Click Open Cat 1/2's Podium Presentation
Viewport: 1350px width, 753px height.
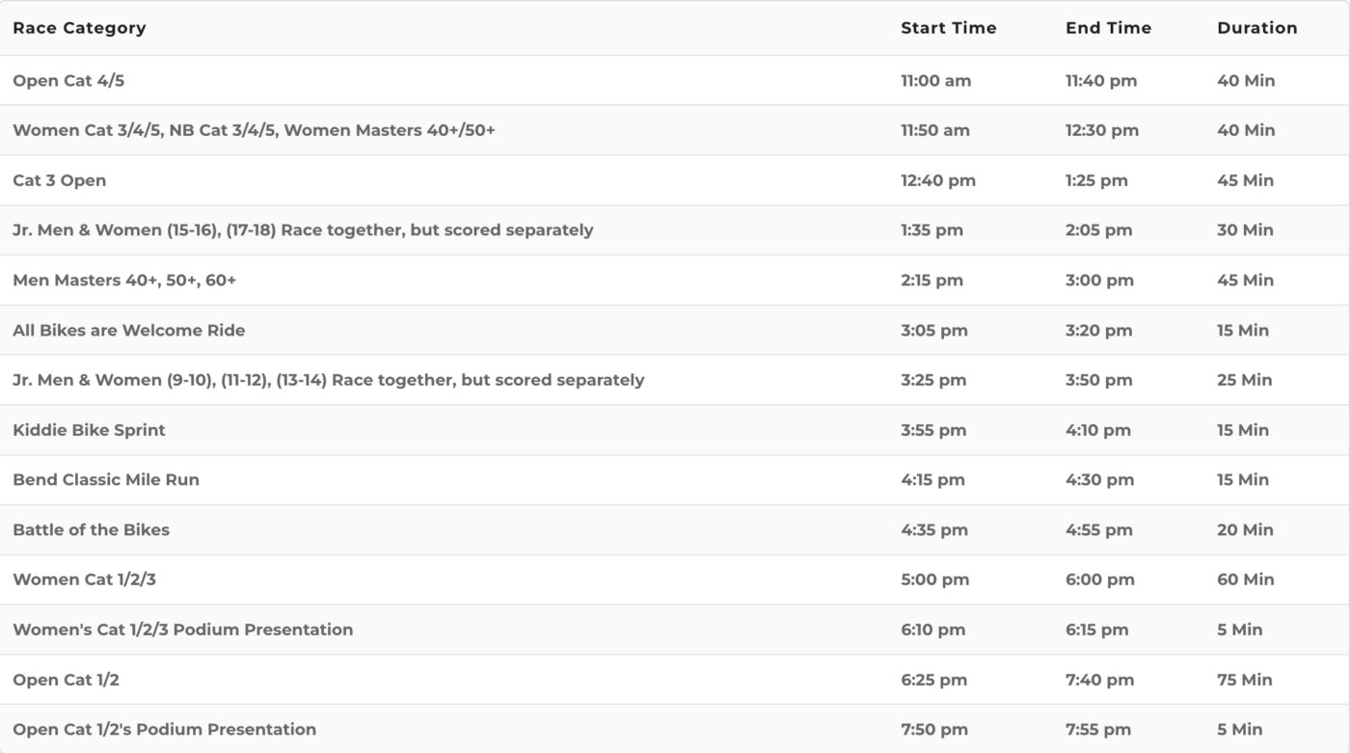click(x=164, y=729)
